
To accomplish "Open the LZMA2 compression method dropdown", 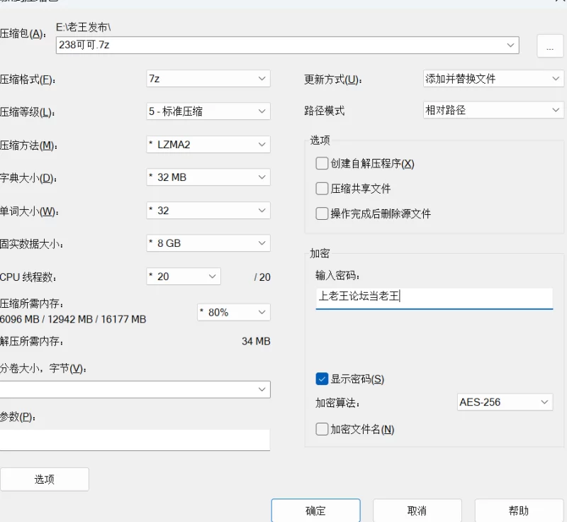I will (x=208, y=145).
